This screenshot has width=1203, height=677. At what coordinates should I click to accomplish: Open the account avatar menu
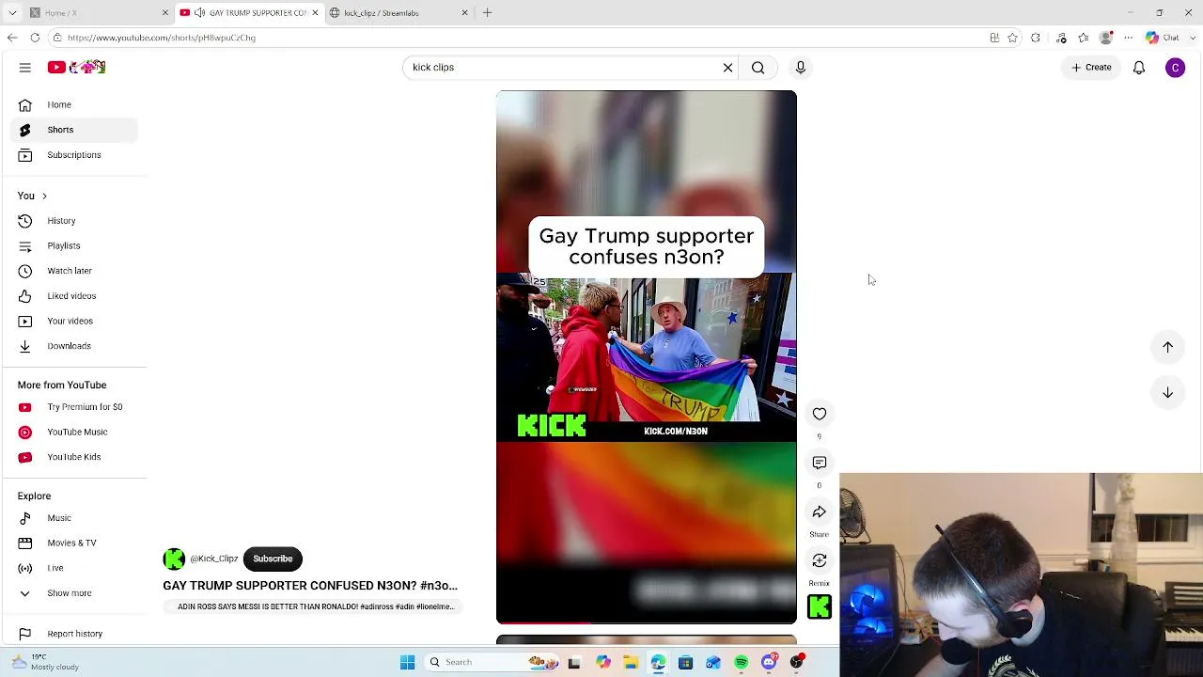click(1175, 68)
